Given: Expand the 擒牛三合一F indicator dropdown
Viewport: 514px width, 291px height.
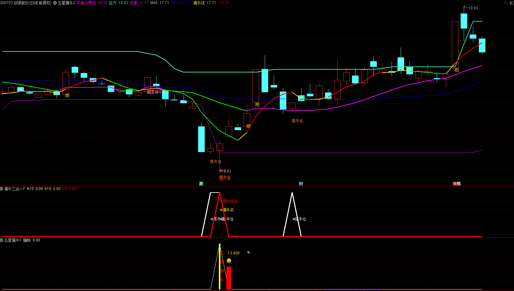Looking at the screenshot, I should click(x=2, y=189).
